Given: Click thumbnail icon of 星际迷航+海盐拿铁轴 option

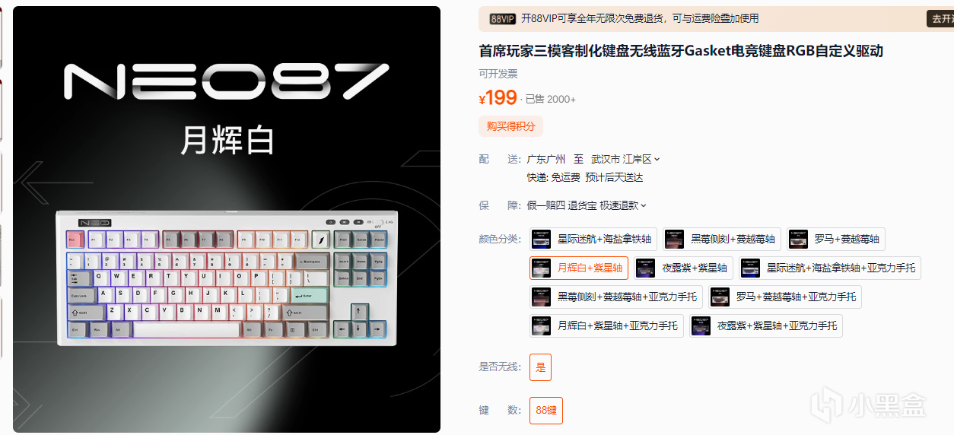Looking at the screenshot, I should pyautogui.click(x=541, y=239).
